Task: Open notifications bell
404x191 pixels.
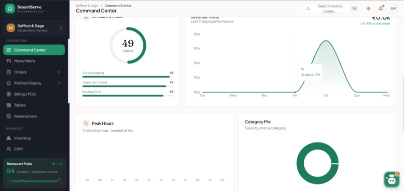Action: point(381,8)
